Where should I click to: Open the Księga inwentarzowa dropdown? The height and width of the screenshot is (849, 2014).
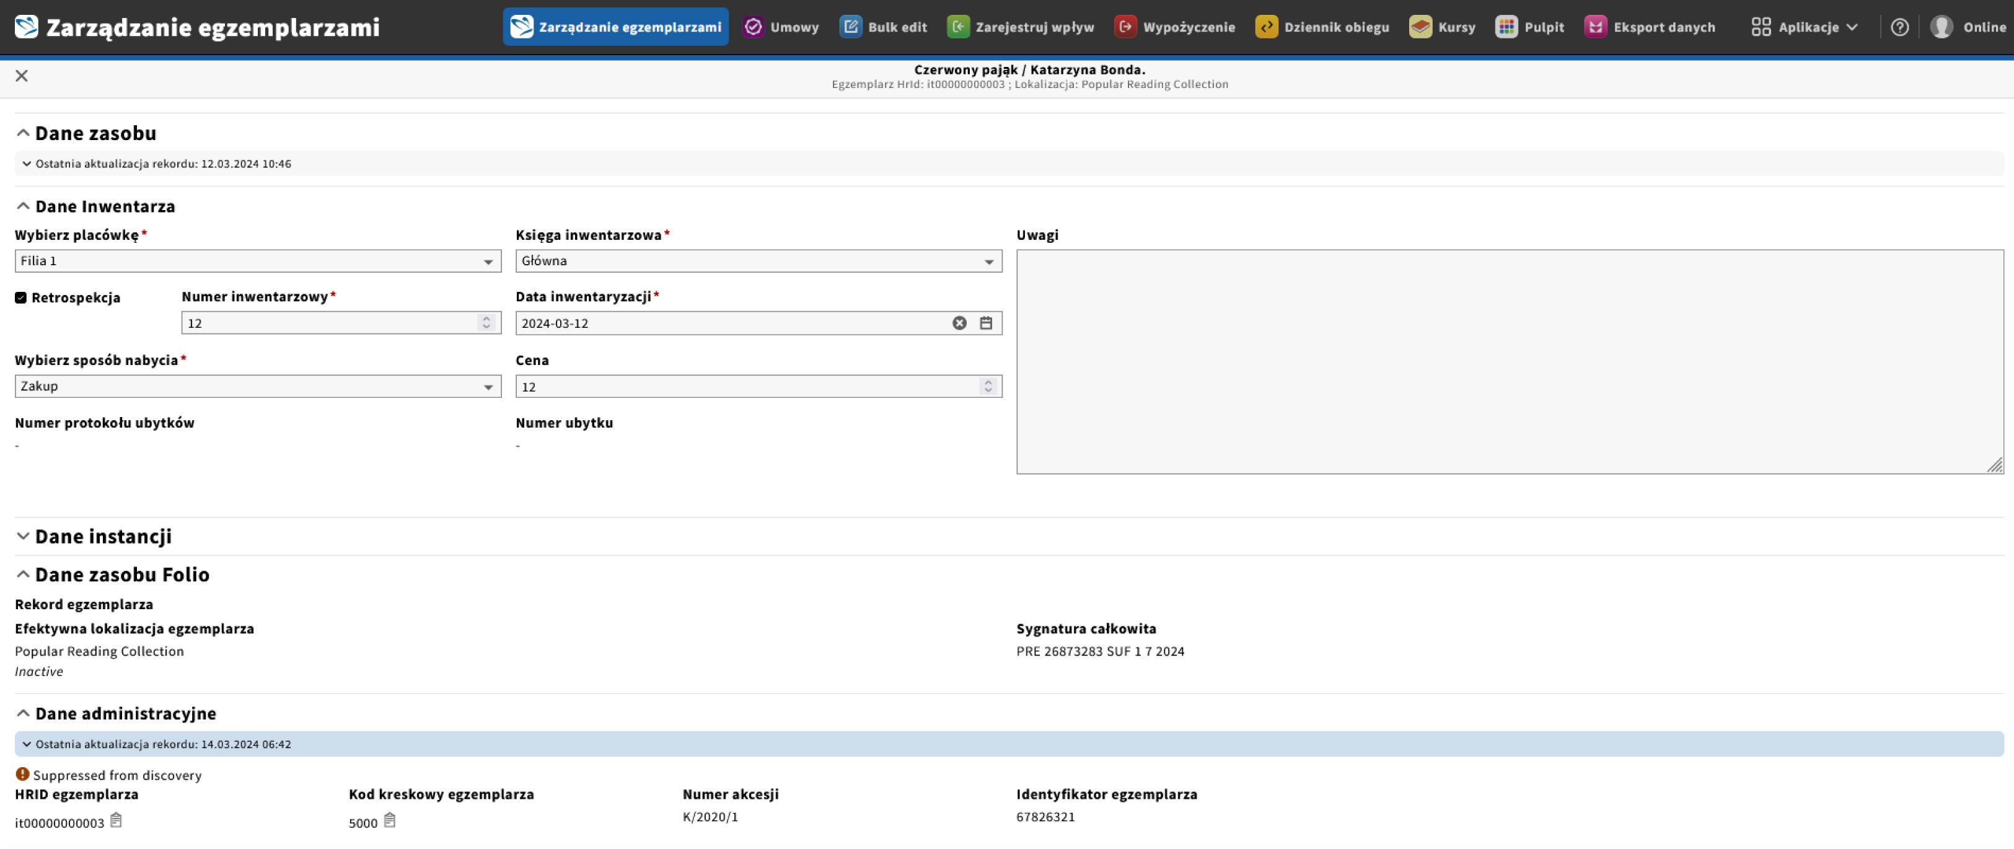pyautogui.click(x=759, y=261)
